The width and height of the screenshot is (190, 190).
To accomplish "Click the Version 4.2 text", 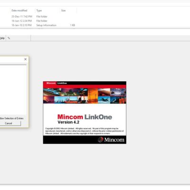I will (x=68, y=122).
